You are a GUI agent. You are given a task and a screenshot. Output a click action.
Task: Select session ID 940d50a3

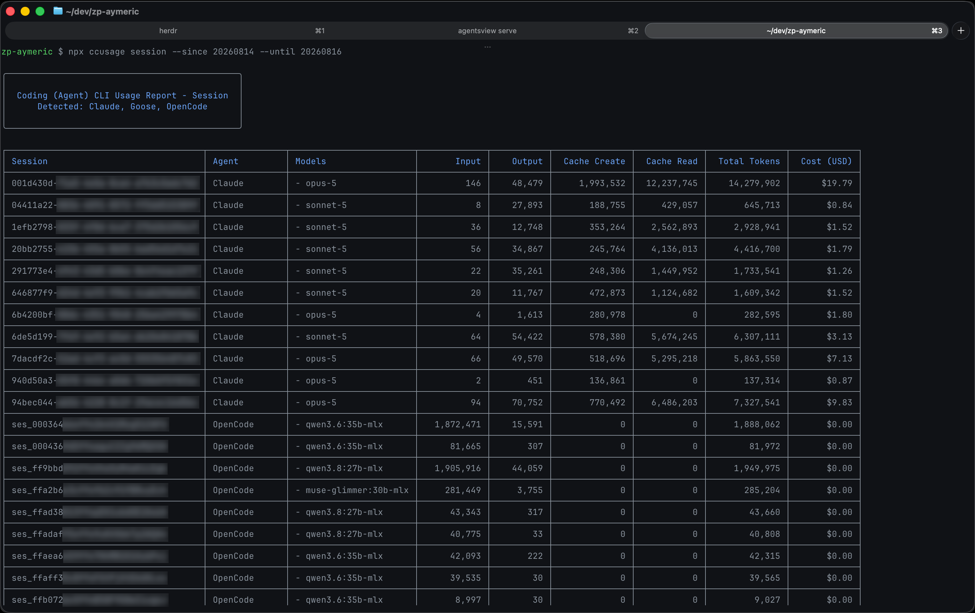(32, 381)
